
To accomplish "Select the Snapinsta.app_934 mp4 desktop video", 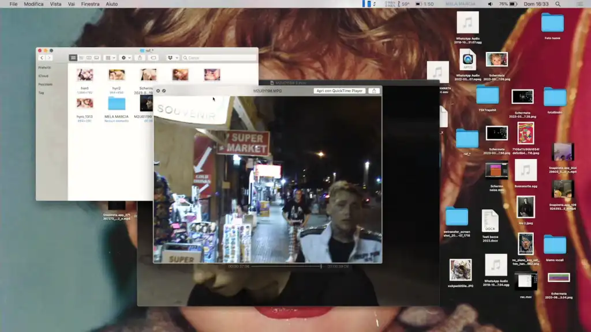I will tap(563, 152).
